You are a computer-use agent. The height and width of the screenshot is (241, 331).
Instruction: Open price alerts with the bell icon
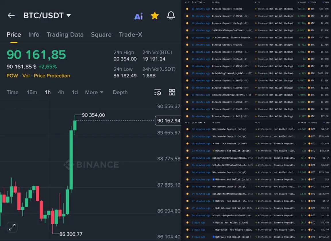click(171, 15)
